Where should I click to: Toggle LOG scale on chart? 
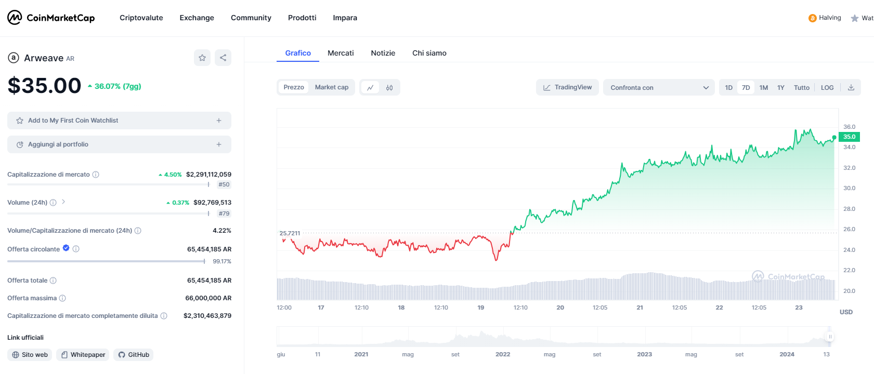827,87
